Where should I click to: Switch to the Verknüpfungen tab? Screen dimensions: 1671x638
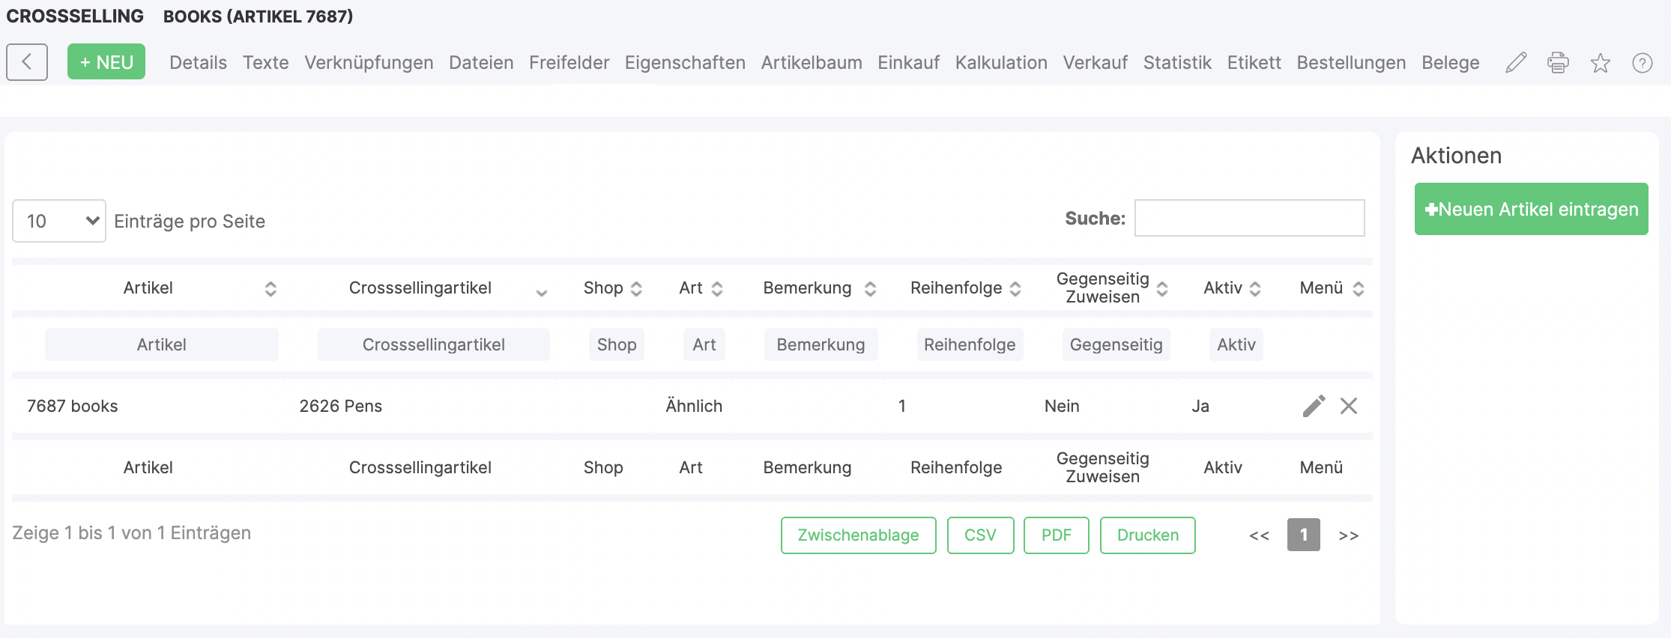pos(369,62)
